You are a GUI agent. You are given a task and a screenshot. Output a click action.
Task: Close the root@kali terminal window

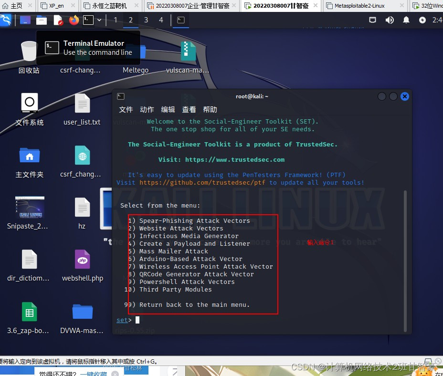[x=405, y=96]
